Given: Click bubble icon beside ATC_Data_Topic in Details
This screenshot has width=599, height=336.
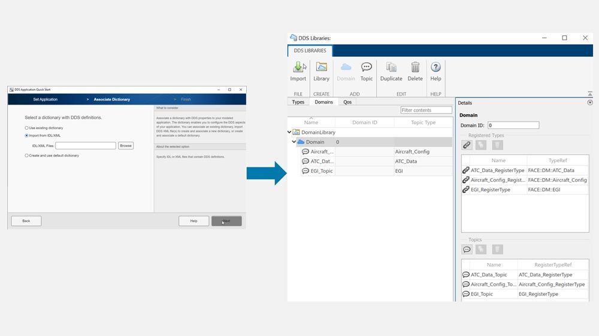Looking at the screenshot, I should coord(465,274).
